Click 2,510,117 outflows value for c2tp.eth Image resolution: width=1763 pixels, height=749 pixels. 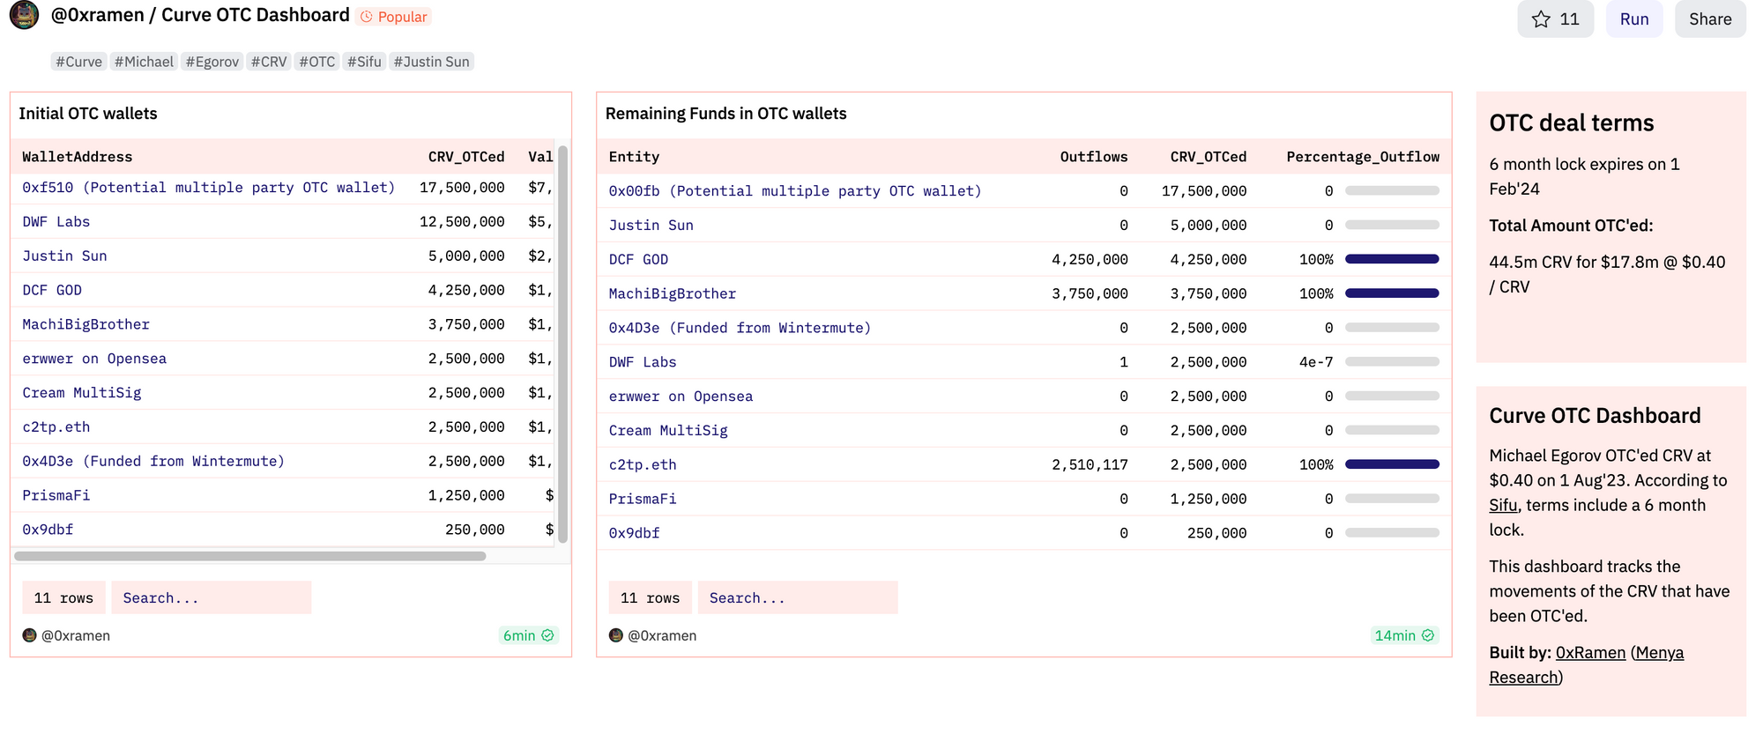[1090, 465]
